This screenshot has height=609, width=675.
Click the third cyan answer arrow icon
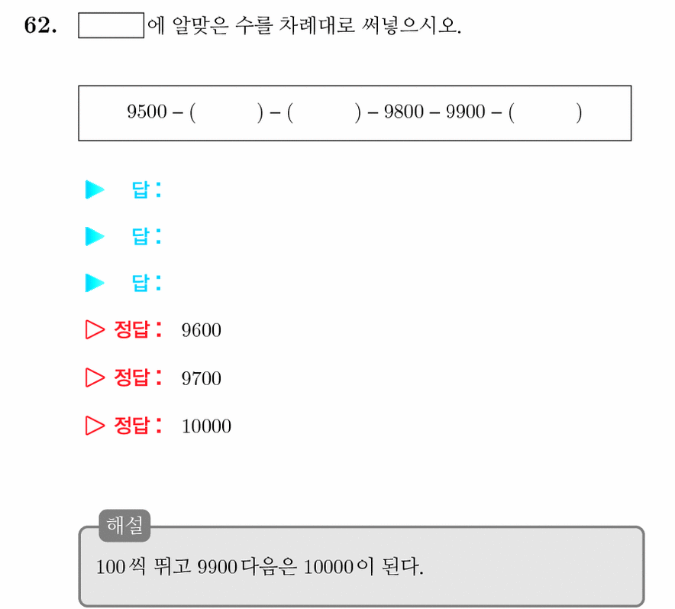click(x=95, y=283)
